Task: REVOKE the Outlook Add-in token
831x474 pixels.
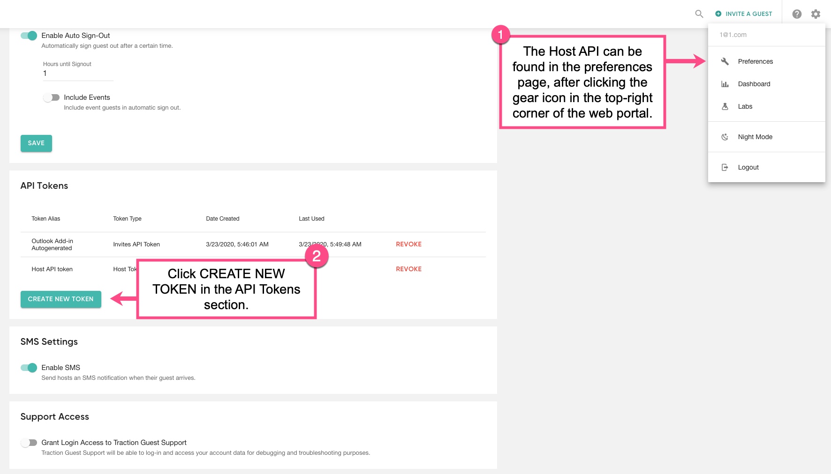Action: (408, 244)
